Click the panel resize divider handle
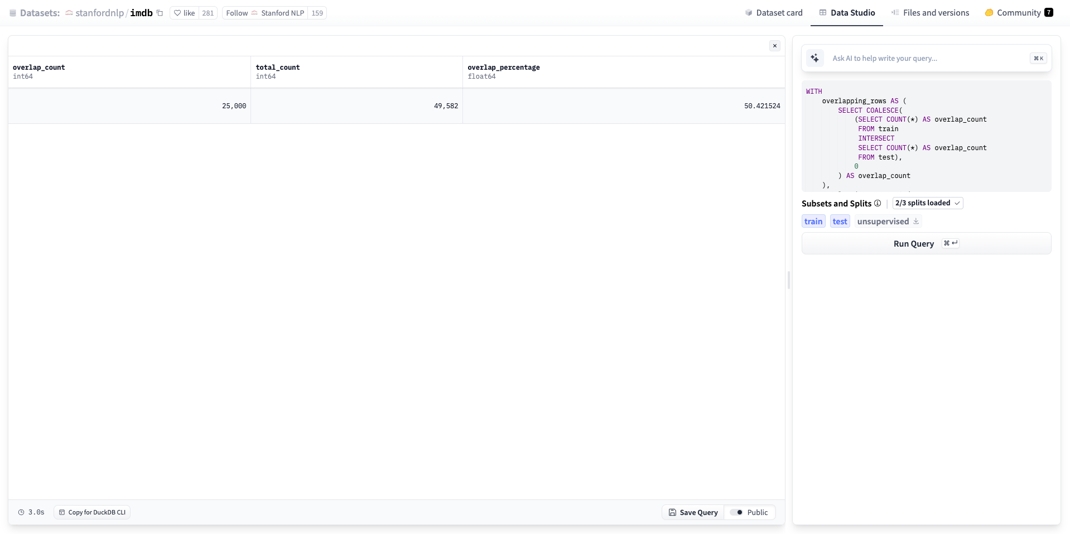The height and width of the screenshot is (534, 1070). pyautogui.click(x=788, y=280)
